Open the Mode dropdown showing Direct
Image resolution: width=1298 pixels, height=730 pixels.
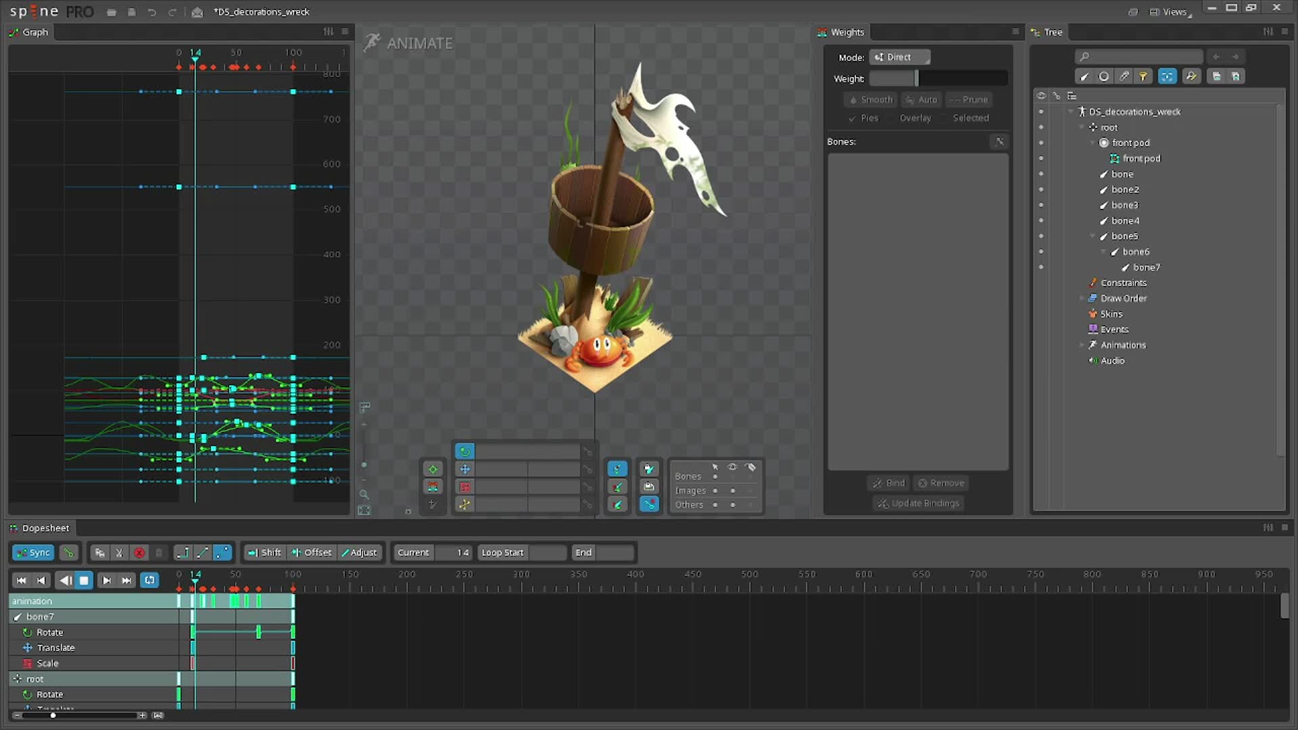coord(900,57)
